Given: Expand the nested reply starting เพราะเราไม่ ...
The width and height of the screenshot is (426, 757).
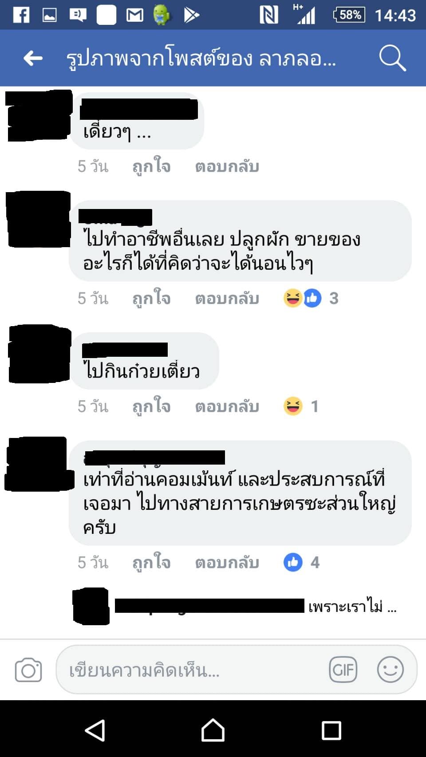Looking at the screenshot, I should coord(235,606).
